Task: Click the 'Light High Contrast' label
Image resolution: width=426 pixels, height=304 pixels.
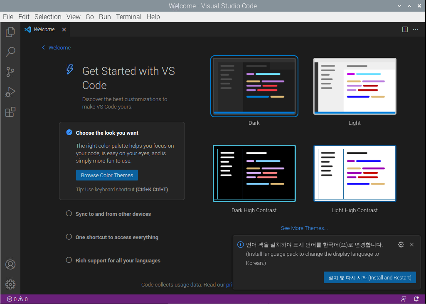Action: pos(355,210)
